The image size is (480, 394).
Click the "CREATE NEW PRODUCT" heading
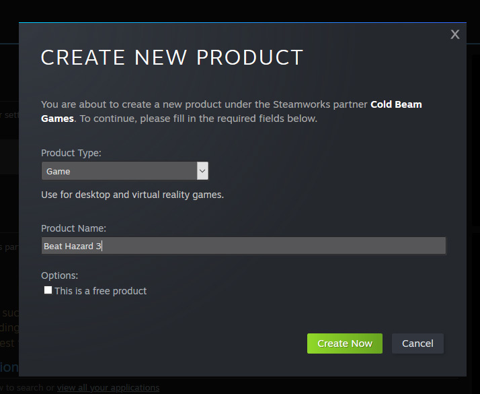(172, 57)
